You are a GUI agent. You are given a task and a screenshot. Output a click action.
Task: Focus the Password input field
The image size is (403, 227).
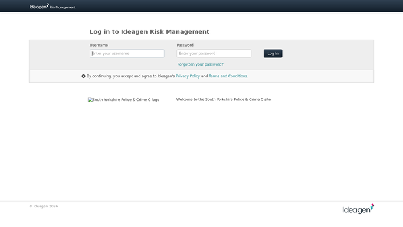coord(214,54)
